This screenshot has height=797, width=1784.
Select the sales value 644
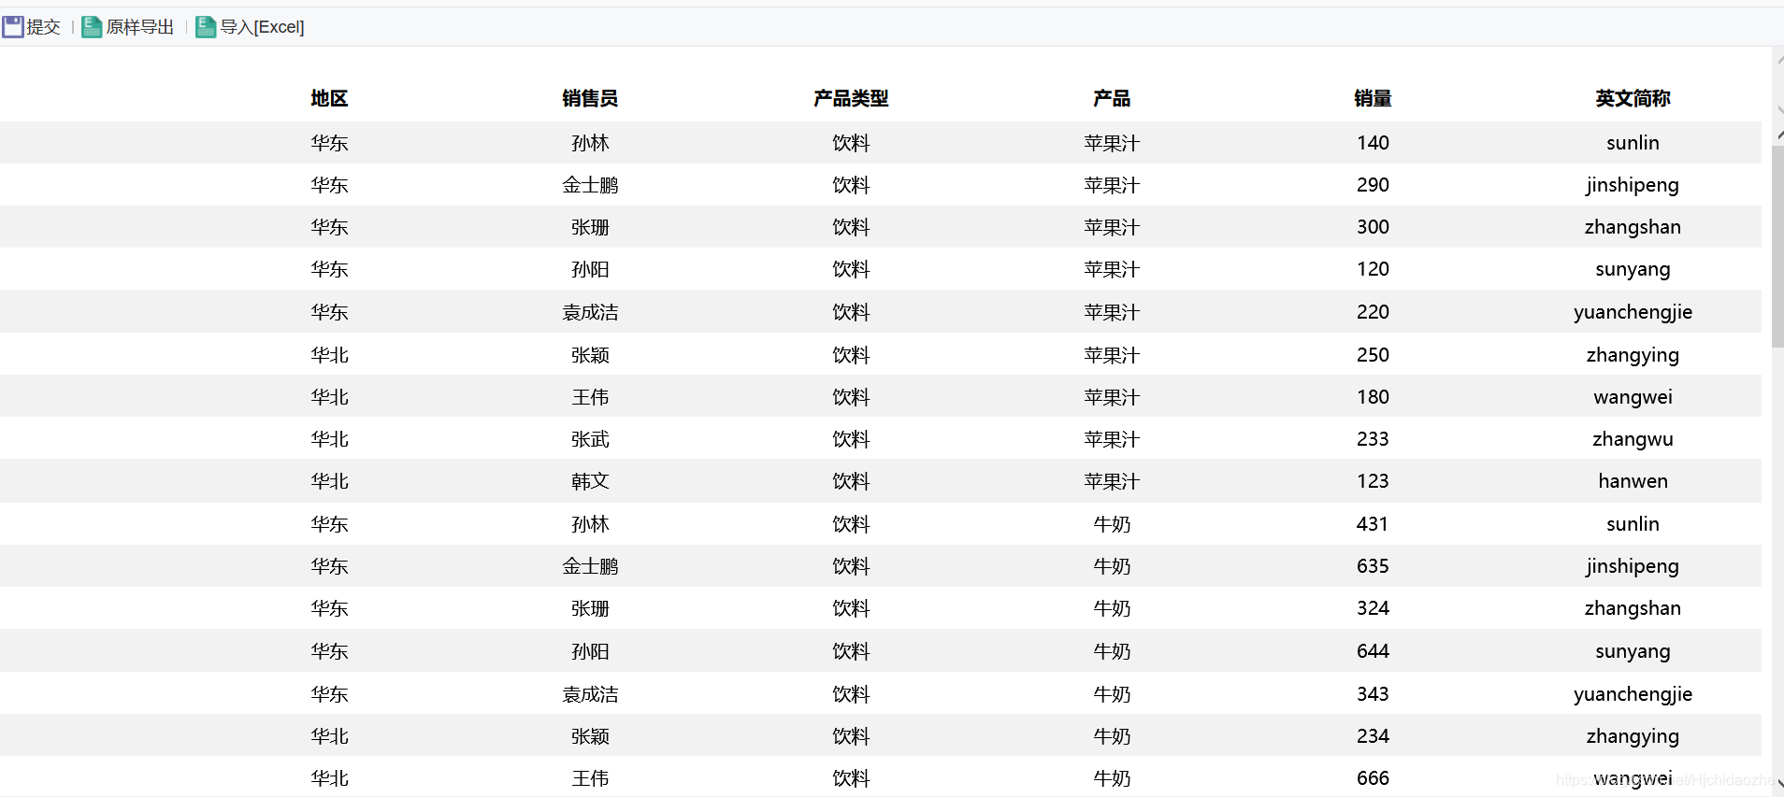click(1373, 651)
